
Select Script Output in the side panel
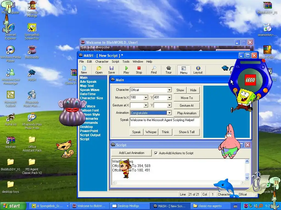(90, 135)
